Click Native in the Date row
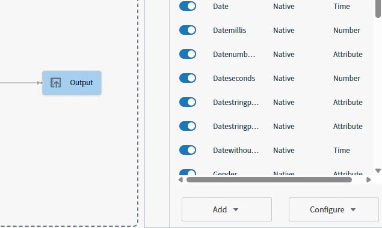 (284, 7)
